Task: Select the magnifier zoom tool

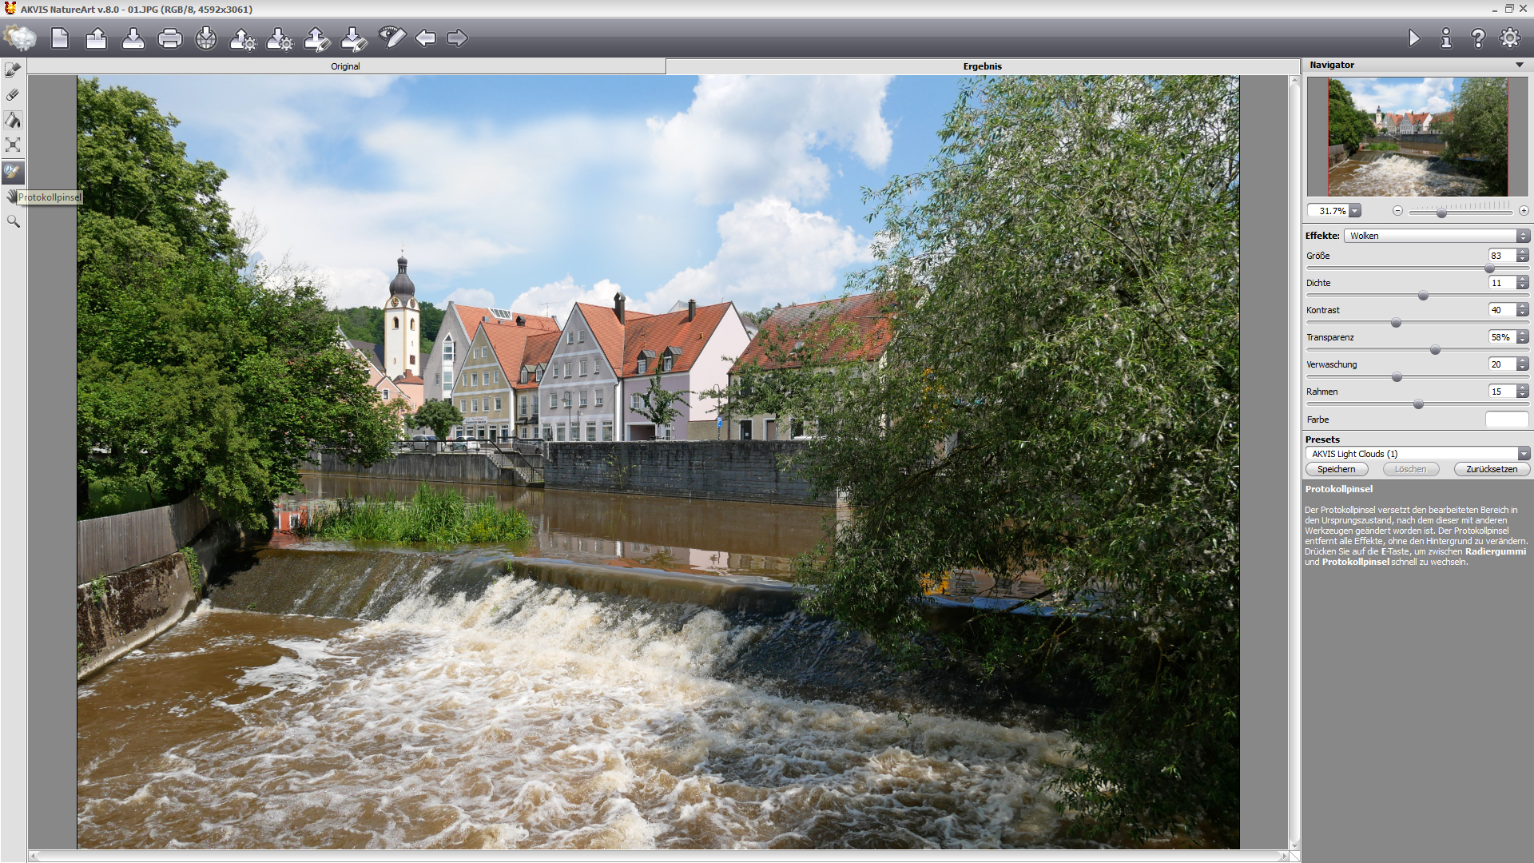Action: tap(13, 221)
